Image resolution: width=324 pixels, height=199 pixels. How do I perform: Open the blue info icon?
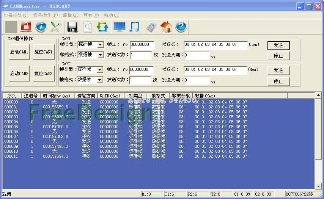(x=41, y=27)
